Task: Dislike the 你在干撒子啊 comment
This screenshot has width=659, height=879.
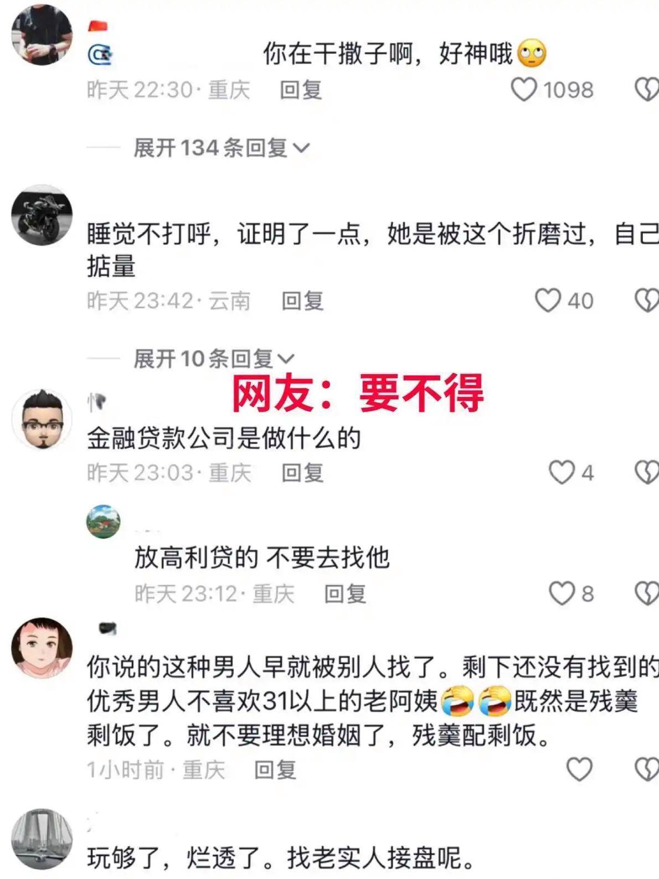Action: [647, 90]
